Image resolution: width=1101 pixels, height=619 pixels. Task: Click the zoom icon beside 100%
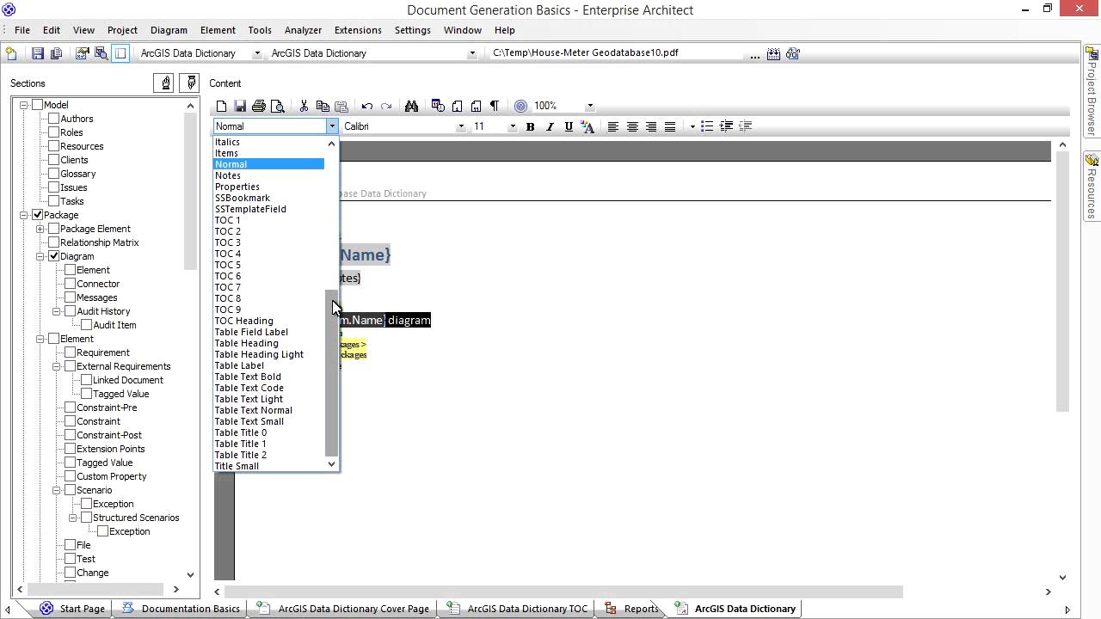point(520,106)
